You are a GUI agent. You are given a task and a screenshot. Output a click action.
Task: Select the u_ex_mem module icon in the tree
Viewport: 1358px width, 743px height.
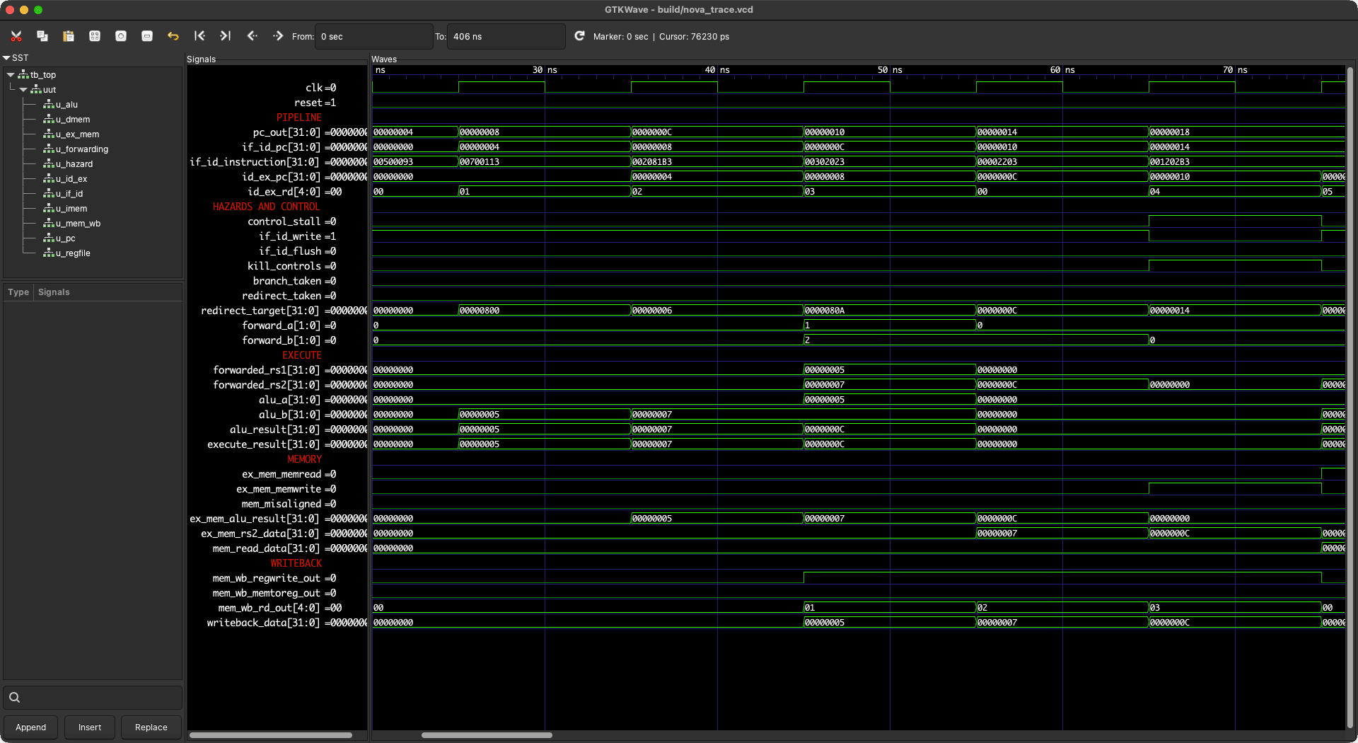(49, 134)
